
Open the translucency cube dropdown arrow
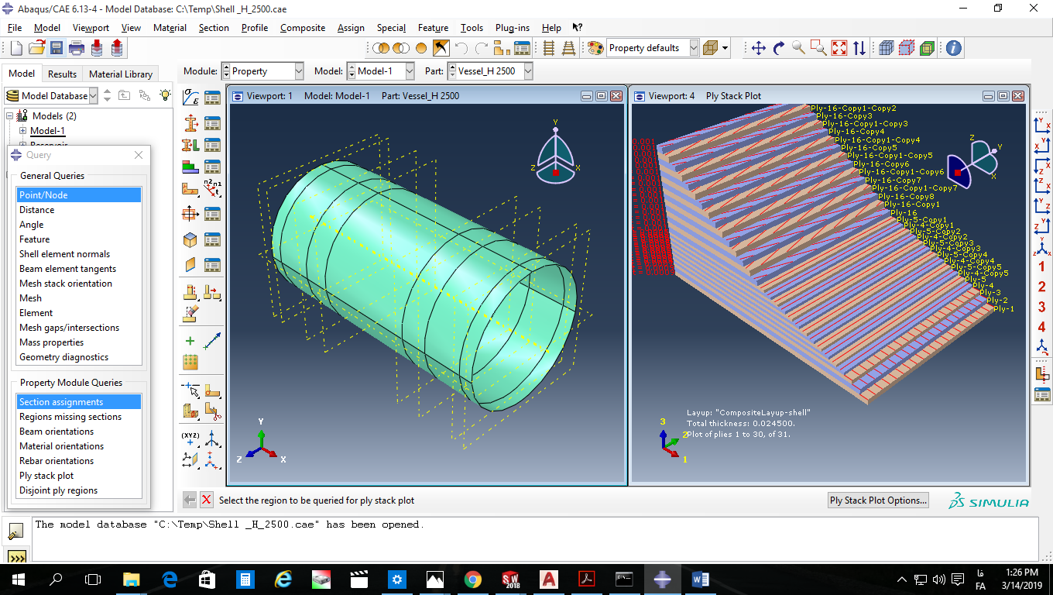tap(725, 48)
